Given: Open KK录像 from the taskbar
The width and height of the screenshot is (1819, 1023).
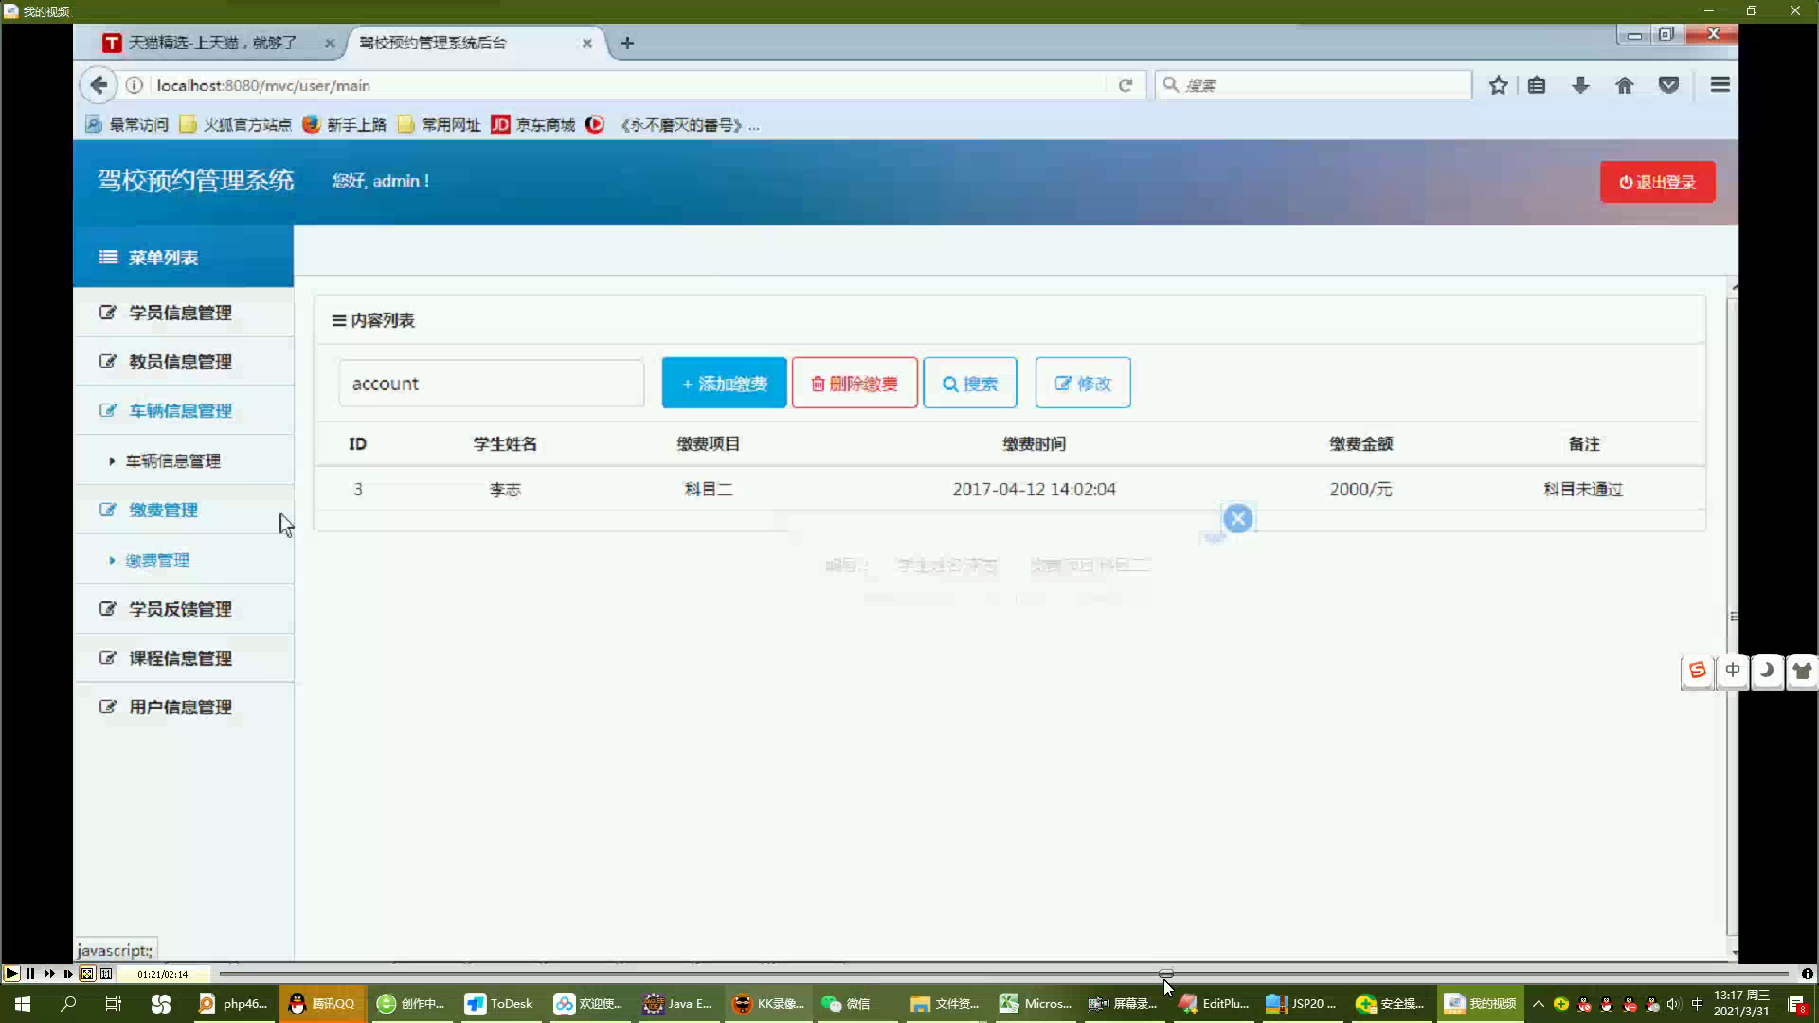Looking at the screenshot, I should [x=768, y=1004].
